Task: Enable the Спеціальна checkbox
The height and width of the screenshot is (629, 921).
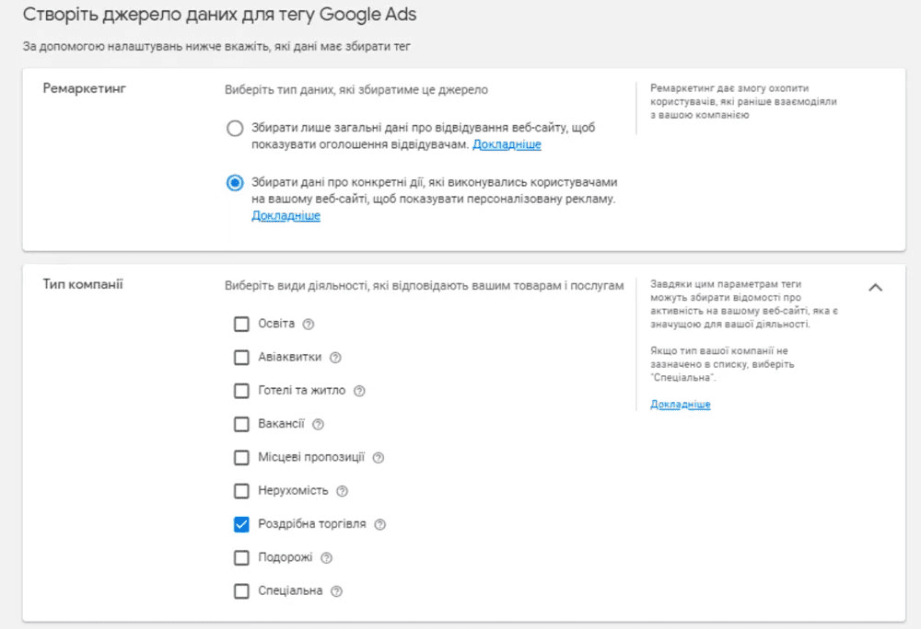Action: pos(241,591)
